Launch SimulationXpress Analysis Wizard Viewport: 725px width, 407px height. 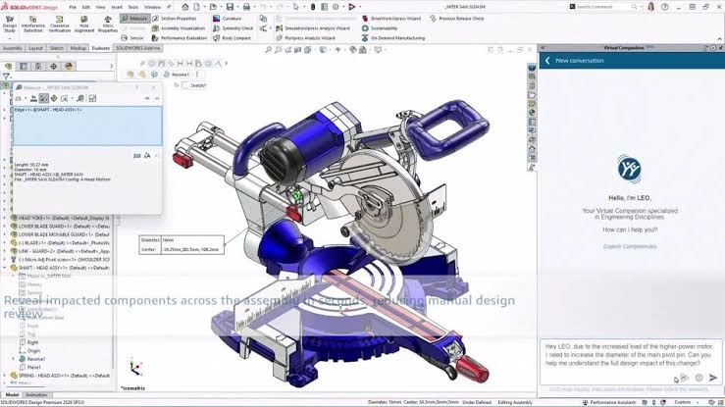(313, 28)
